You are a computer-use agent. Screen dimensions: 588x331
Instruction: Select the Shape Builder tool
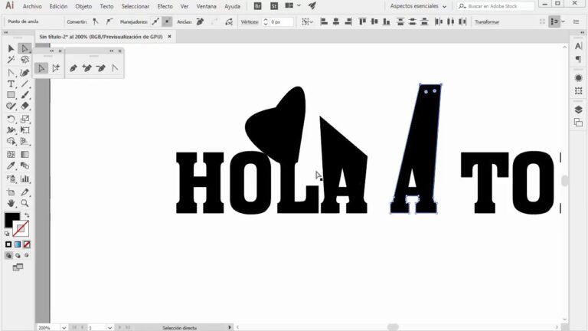(x=11, y=141)
